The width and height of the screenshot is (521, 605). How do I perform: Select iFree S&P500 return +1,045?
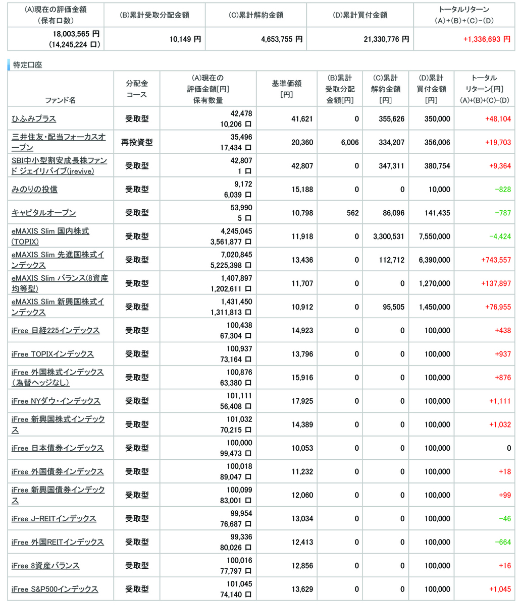pyautogui.click(x=500, y=589)
